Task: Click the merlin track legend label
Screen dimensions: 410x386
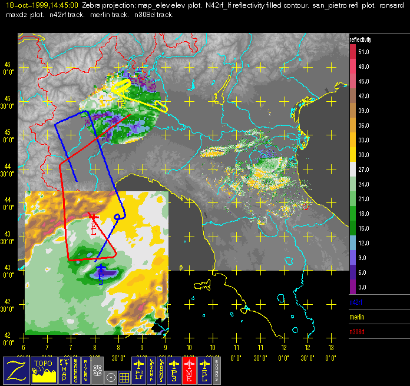Action: click(x=356, y=317)
